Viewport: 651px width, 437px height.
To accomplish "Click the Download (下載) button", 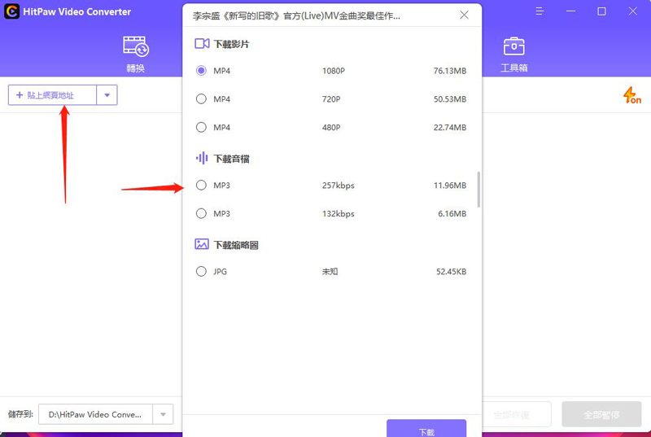I will (x=426, y=429).
